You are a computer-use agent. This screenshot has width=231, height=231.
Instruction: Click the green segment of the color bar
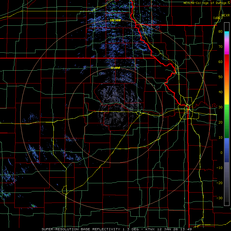227,121
